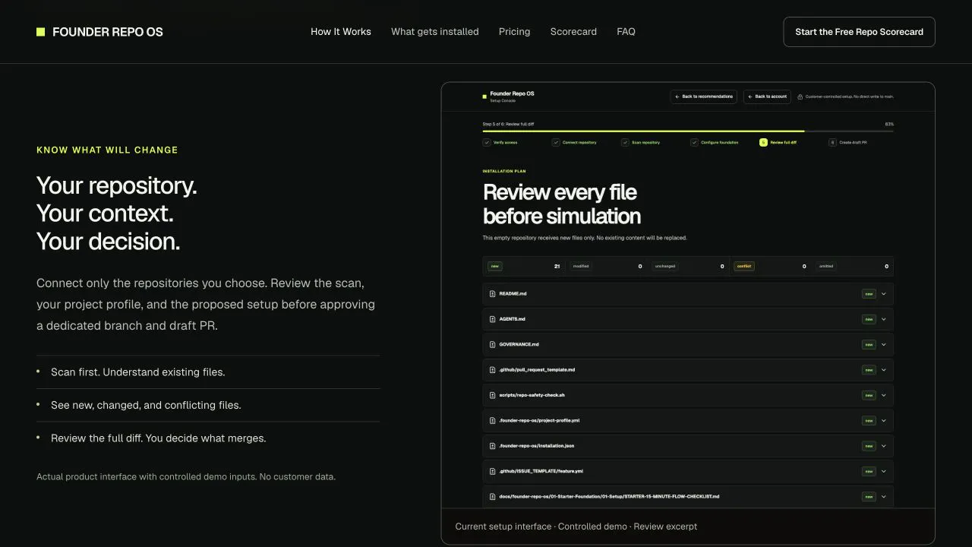Image resolution: width=972 pixels, height=547 pixels.
Task: Go to What gets installed section
Action: [435, 32]
